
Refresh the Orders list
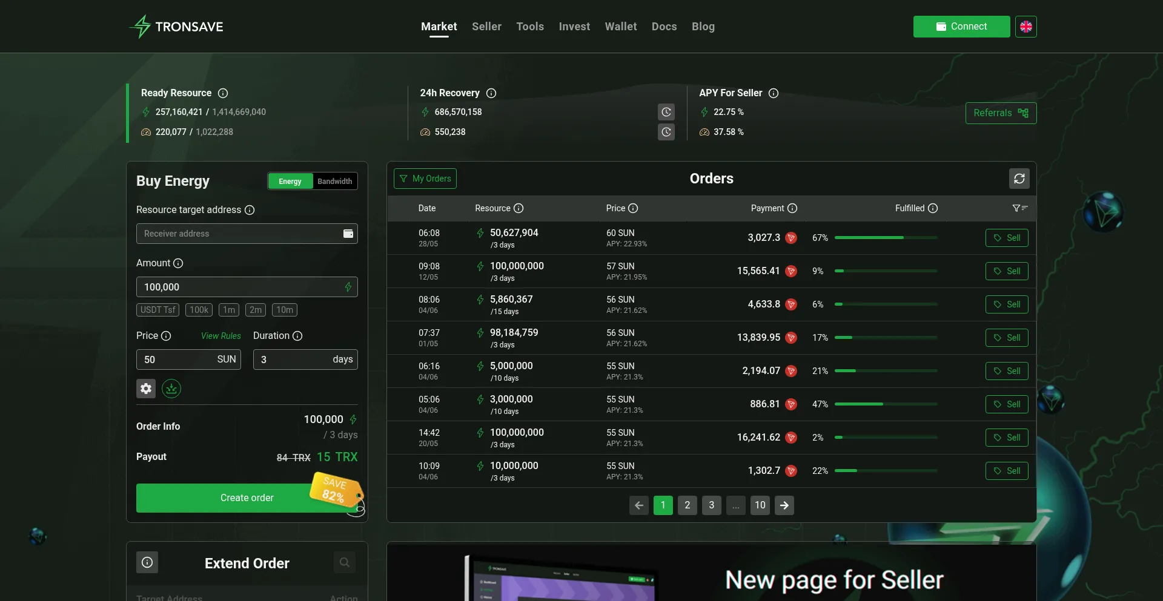coord(1019,178)
